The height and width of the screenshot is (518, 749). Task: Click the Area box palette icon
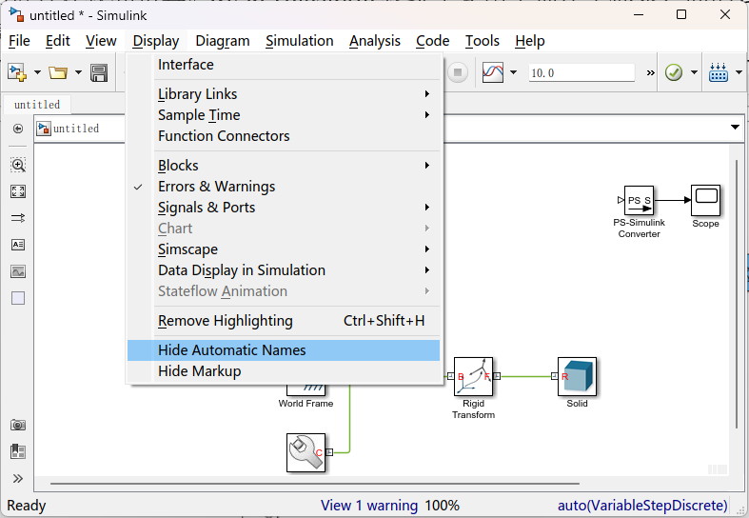[x=18, y=298]
